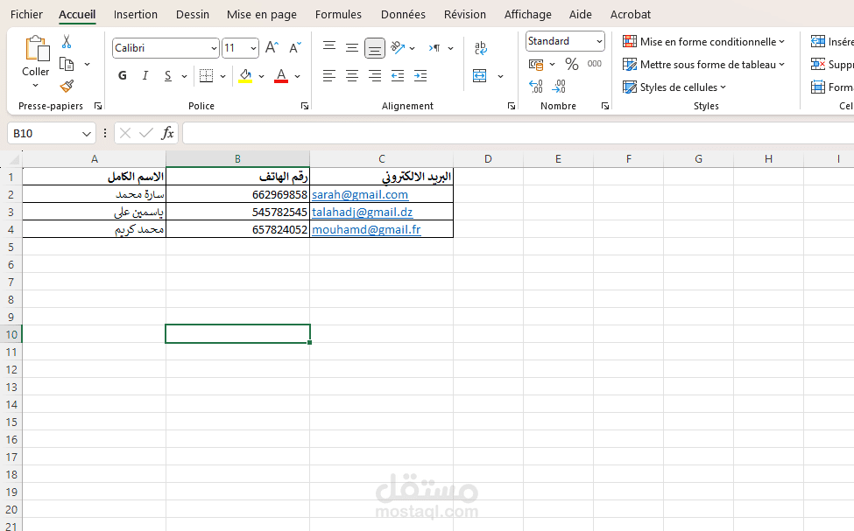Apply yellow fill color bucket
The width and height of the screenshot is (854, 531).
click(x=245, y=75)
